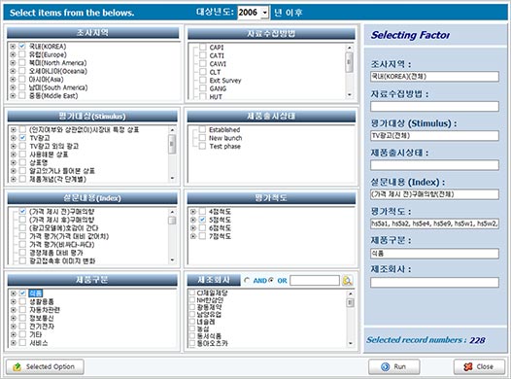
Task: Check the CATI checkbox
Action: 203,55
